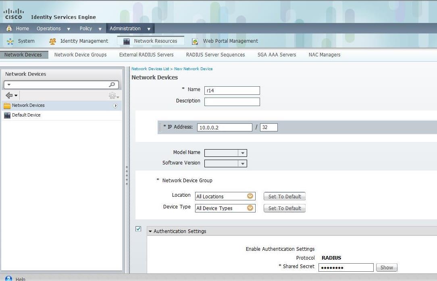The width and height of the screenshot is (437, 281).
Task: Switch to Network Device Groups tab
Action: [80, 55]
